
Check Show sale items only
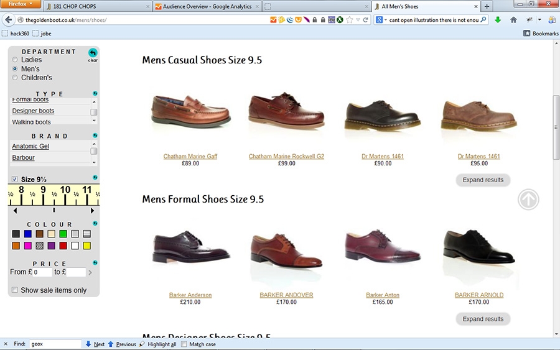point(15,290)
